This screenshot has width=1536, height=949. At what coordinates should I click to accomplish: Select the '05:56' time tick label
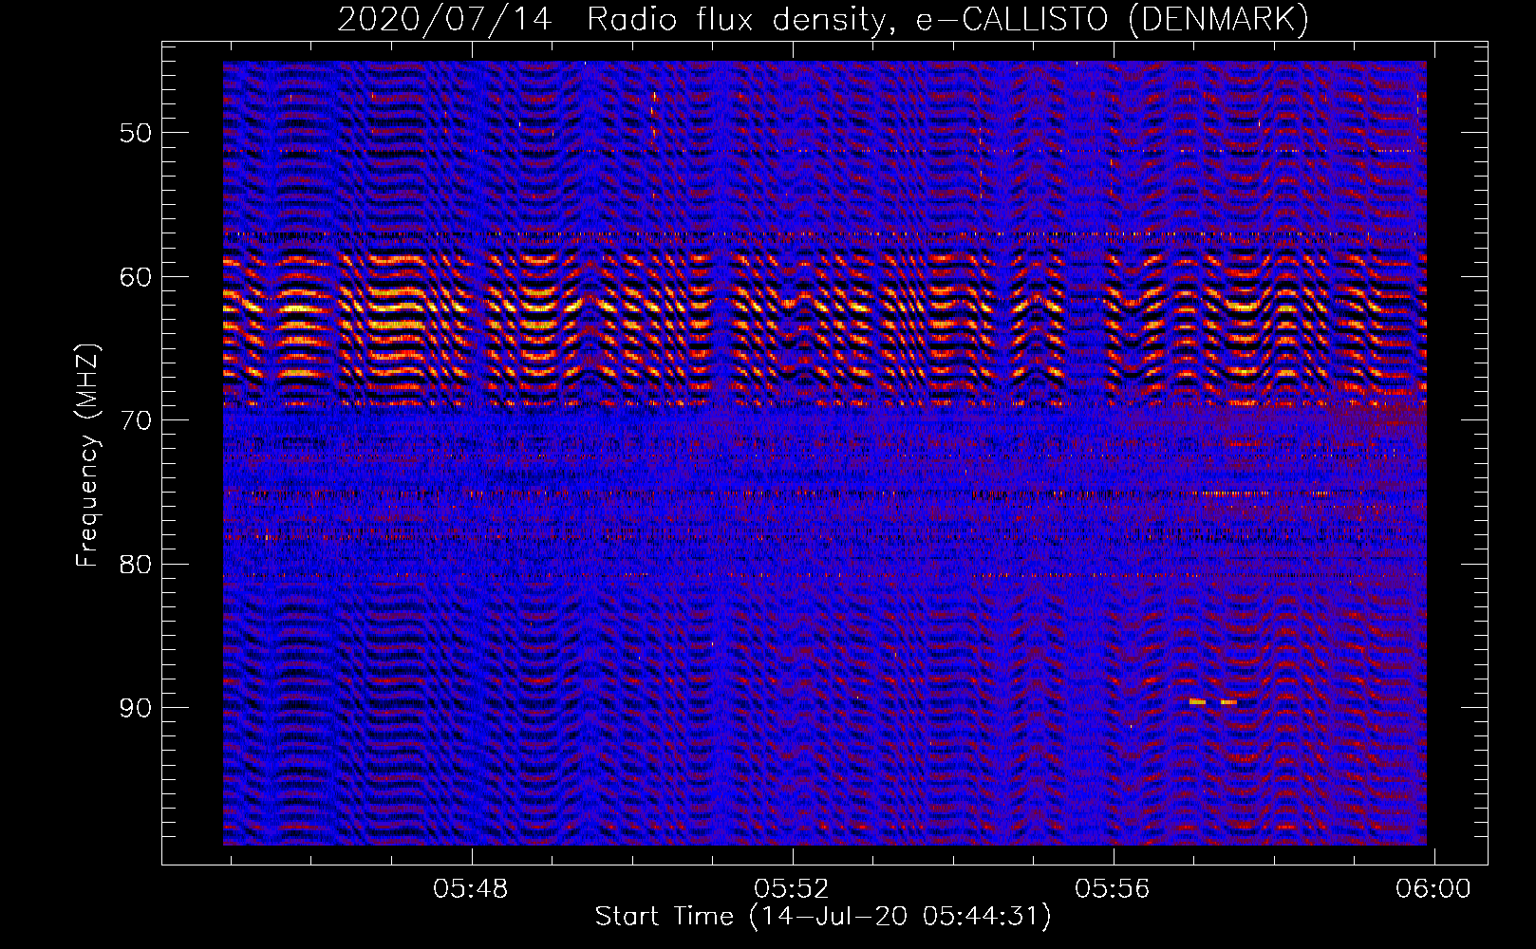tap(1113, 889)
